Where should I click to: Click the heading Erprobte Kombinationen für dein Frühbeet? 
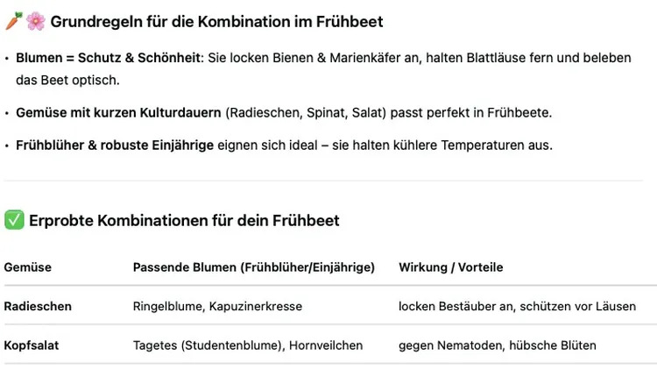pos(184,221)
